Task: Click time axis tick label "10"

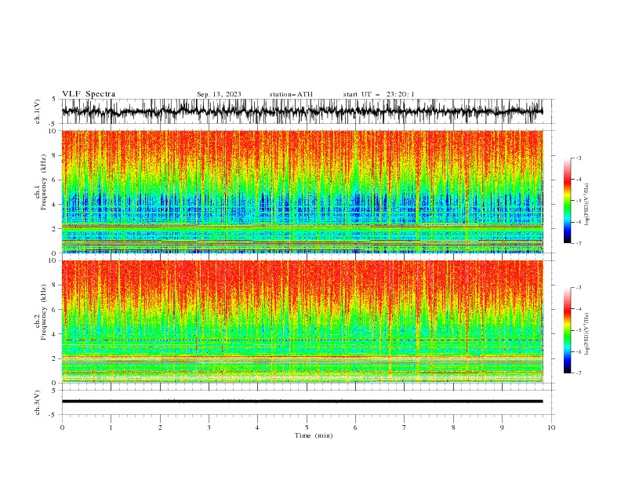Action: (x=551, y=427)
